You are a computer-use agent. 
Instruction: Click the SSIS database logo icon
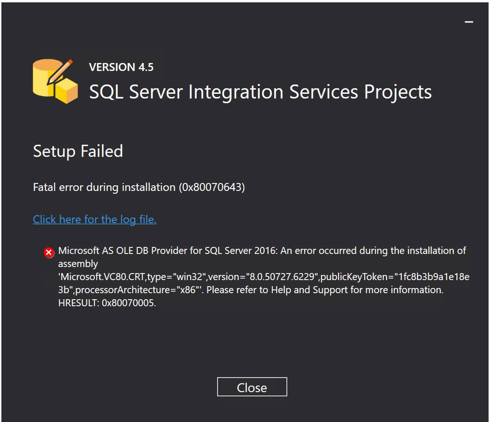[55, 81]
